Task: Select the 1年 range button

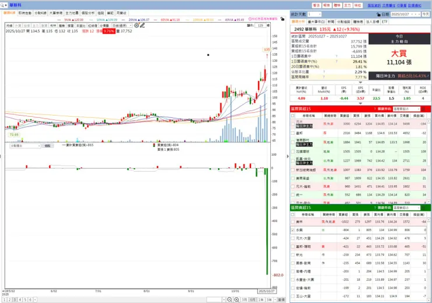Action: click(260, 299)
